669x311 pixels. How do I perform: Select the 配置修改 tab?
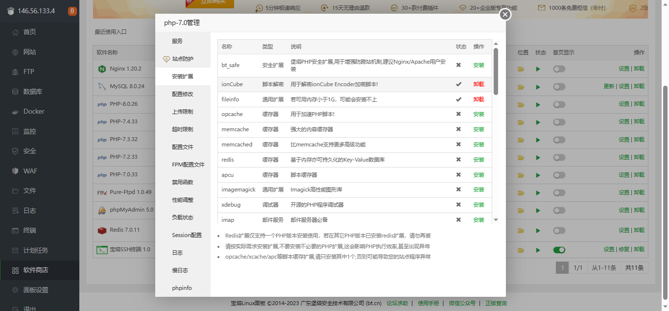(183, 94)
